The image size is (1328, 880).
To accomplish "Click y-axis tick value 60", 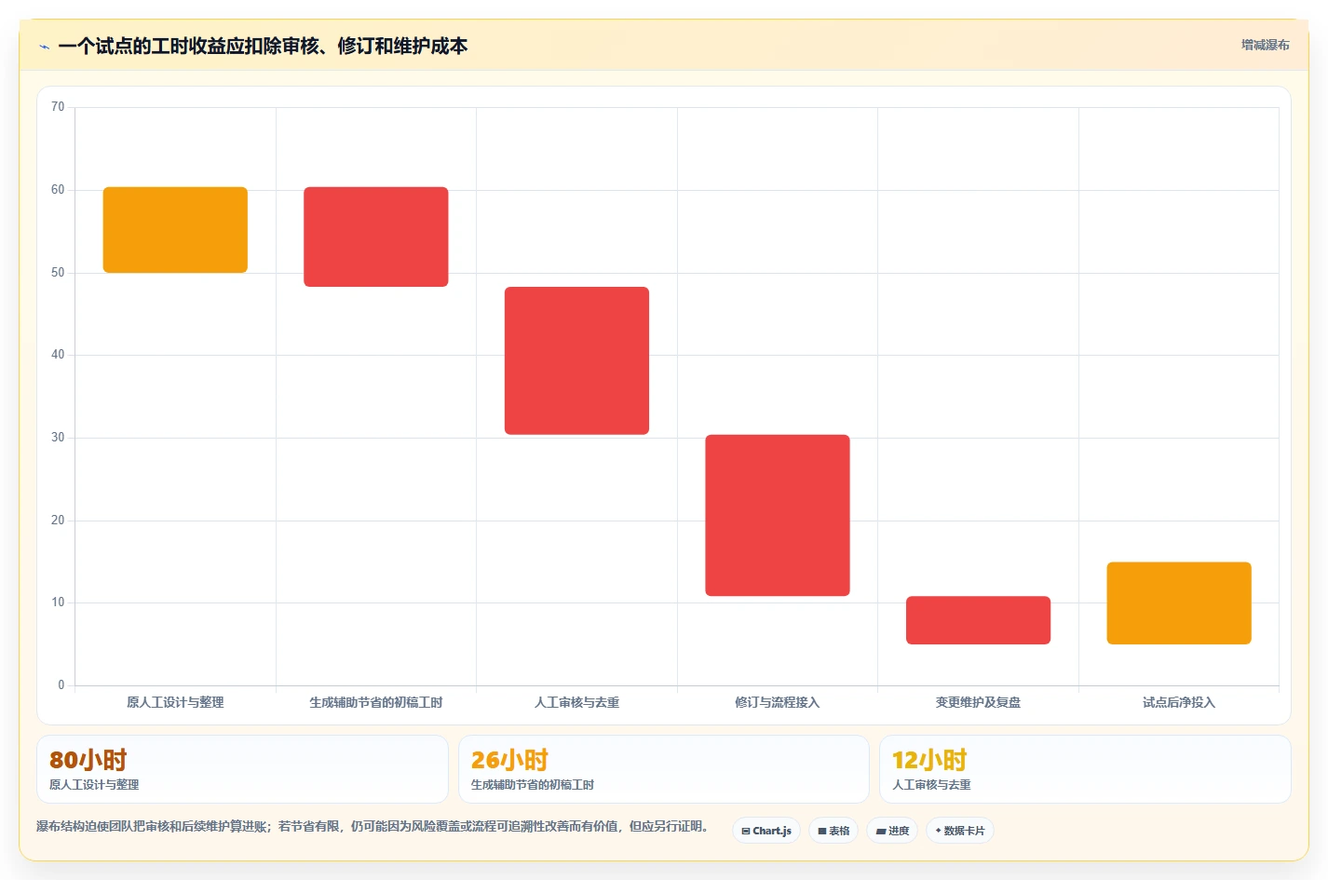I will coord(58,190).
